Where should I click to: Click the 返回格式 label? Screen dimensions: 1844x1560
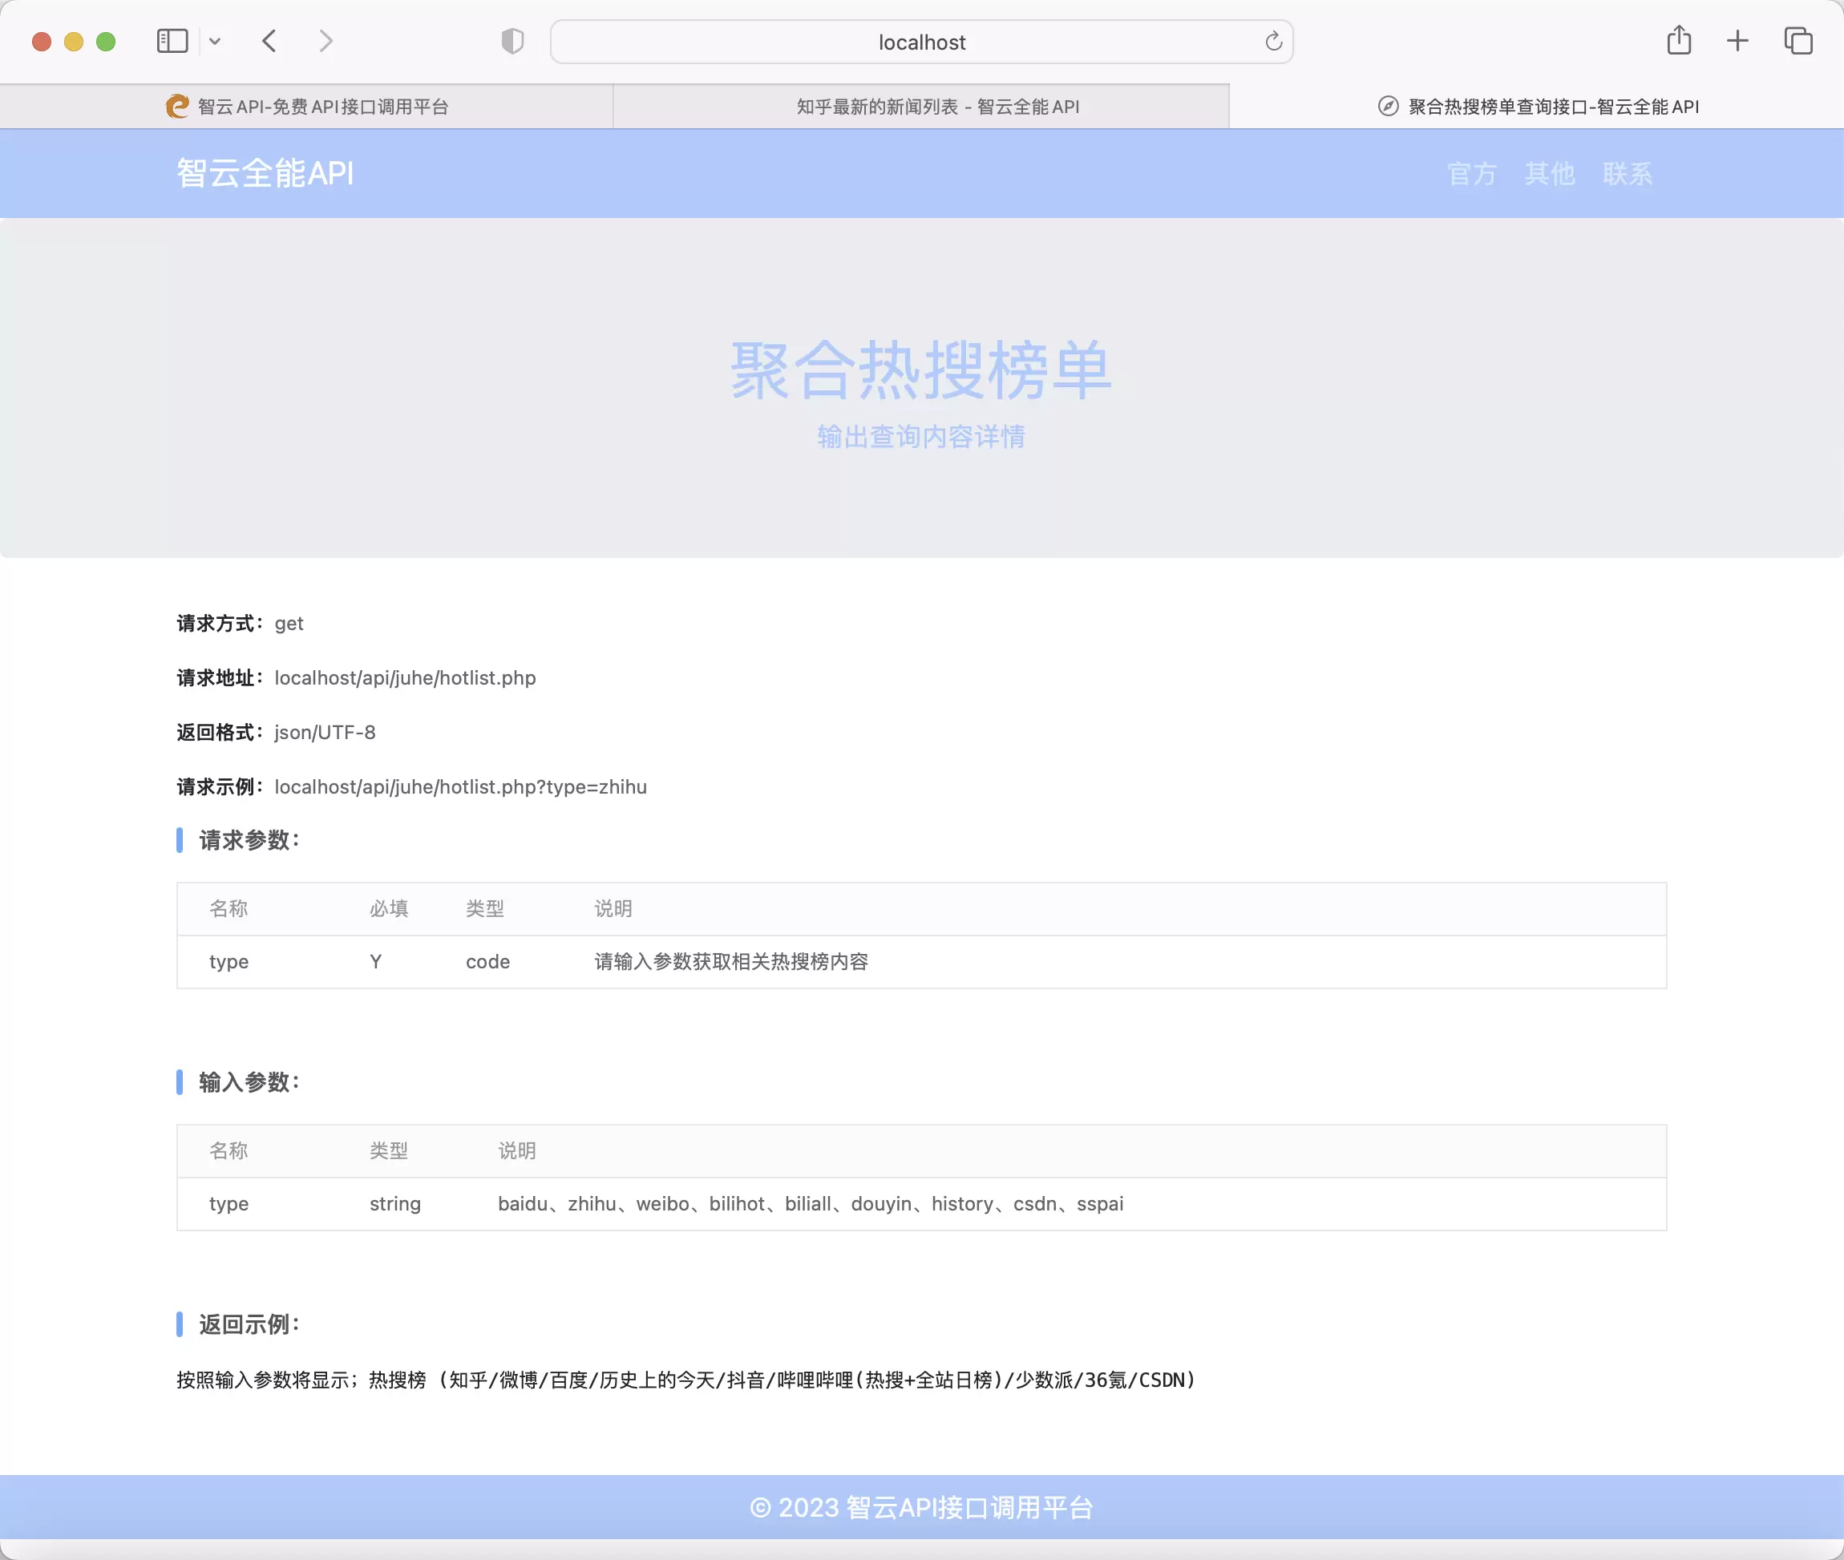(x=220, y=734)
